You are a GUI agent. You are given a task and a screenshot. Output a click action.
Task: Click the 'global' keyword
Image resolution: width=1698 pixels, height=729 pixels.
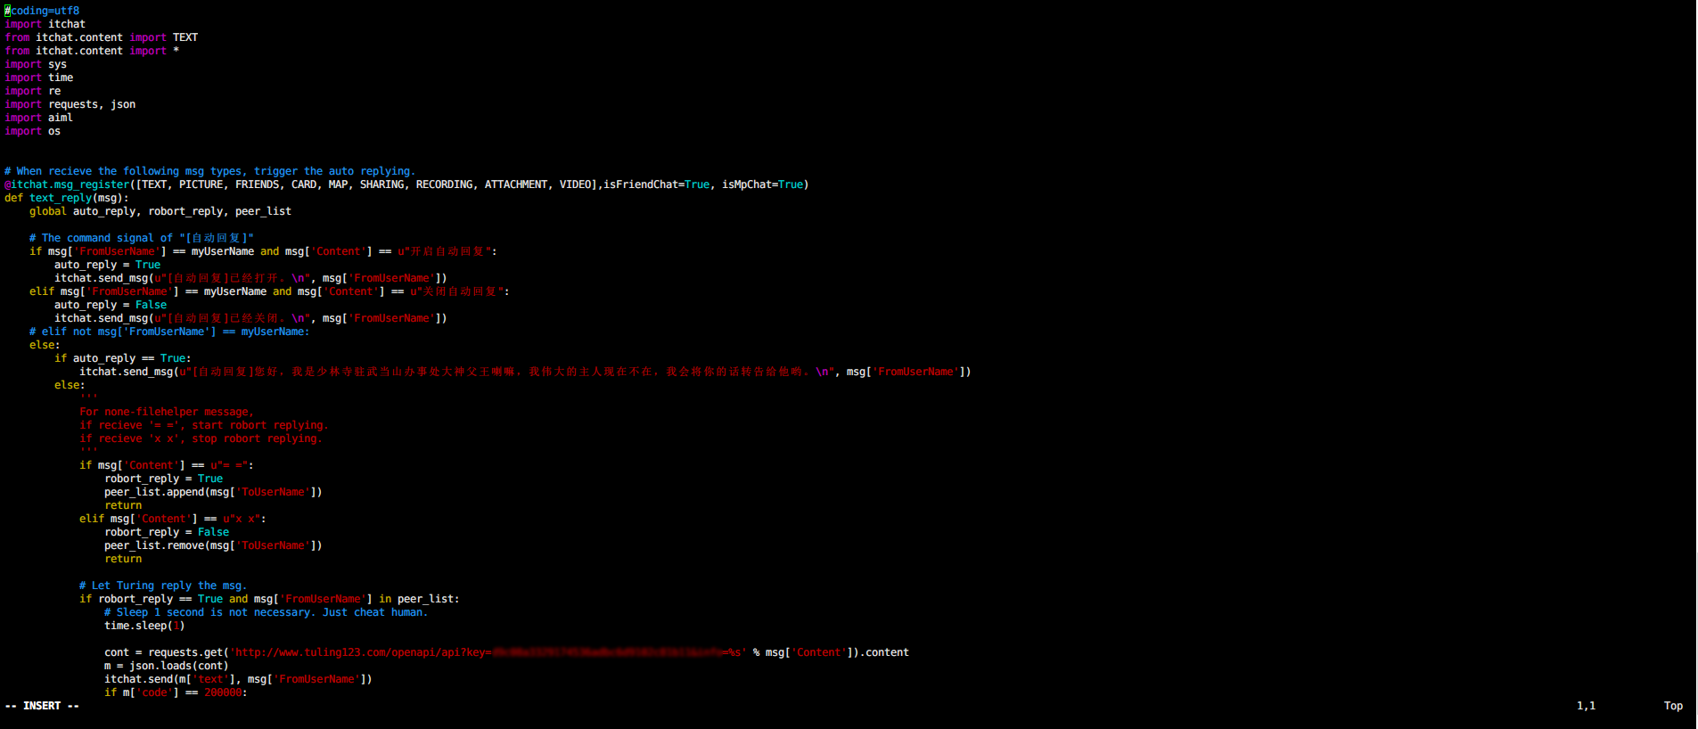[x=48, y=211]
